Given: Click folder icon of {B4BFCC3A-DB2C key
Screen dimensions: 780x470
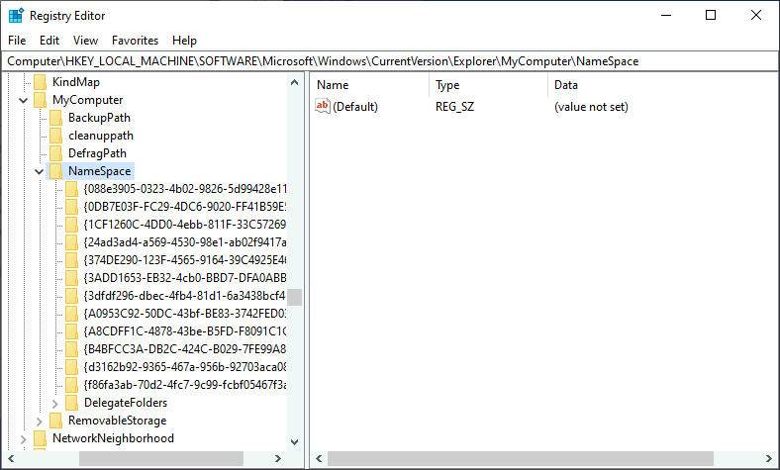Looking at the screenshot, I should coord(72,349).
